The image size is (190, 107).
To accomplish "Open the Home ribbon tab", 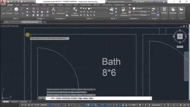I will [10, 5].
